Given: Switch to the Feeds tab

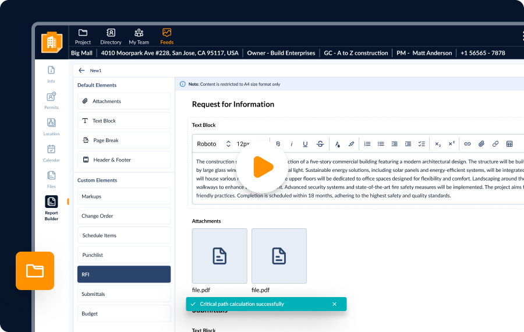Looking at the screenshot, I should pos(167,37).
